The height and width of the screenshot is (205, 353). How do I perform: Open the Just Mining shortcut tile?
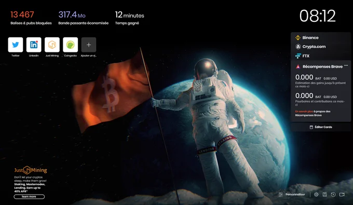[x=52, y=45]
